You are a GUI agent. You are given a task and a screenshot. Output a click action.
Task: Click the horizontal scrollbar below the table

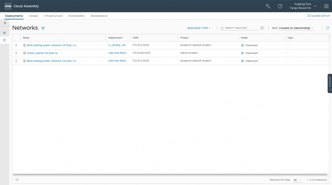coord(170,174)
